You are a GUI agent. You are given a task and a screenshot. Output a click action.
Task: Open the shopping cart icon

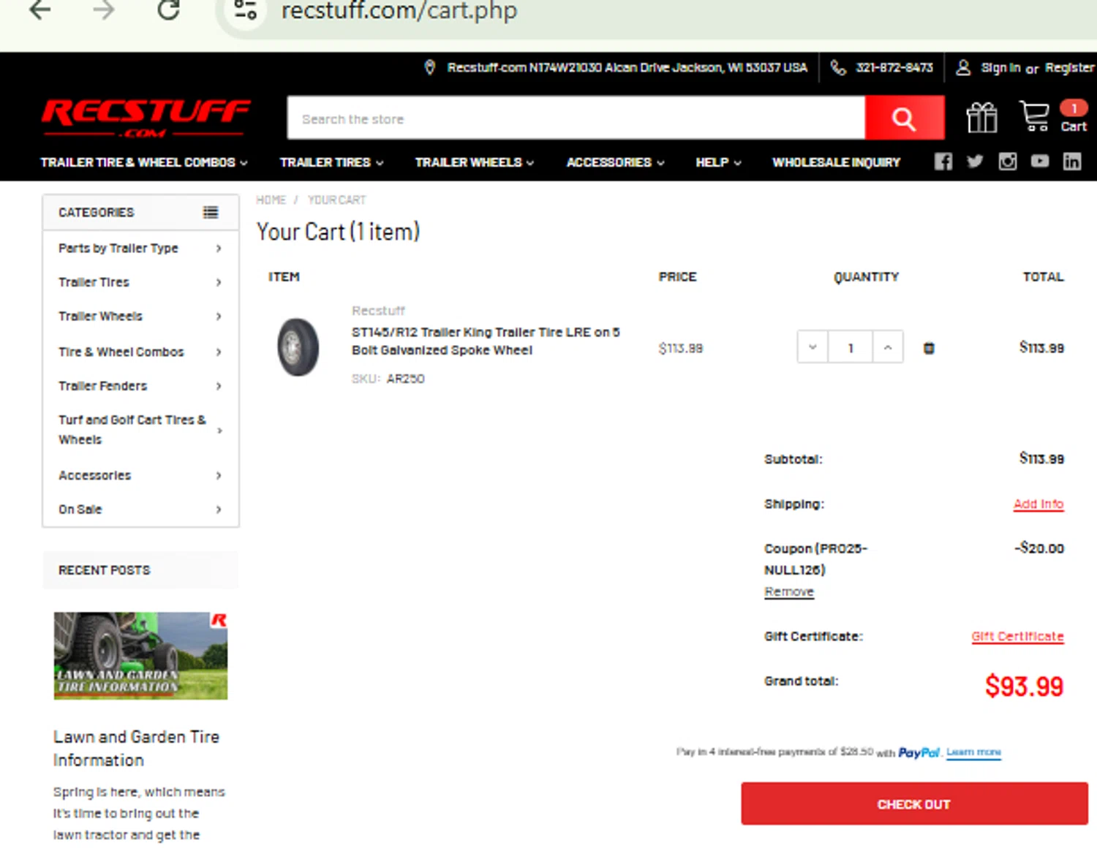click(1034, 116)
